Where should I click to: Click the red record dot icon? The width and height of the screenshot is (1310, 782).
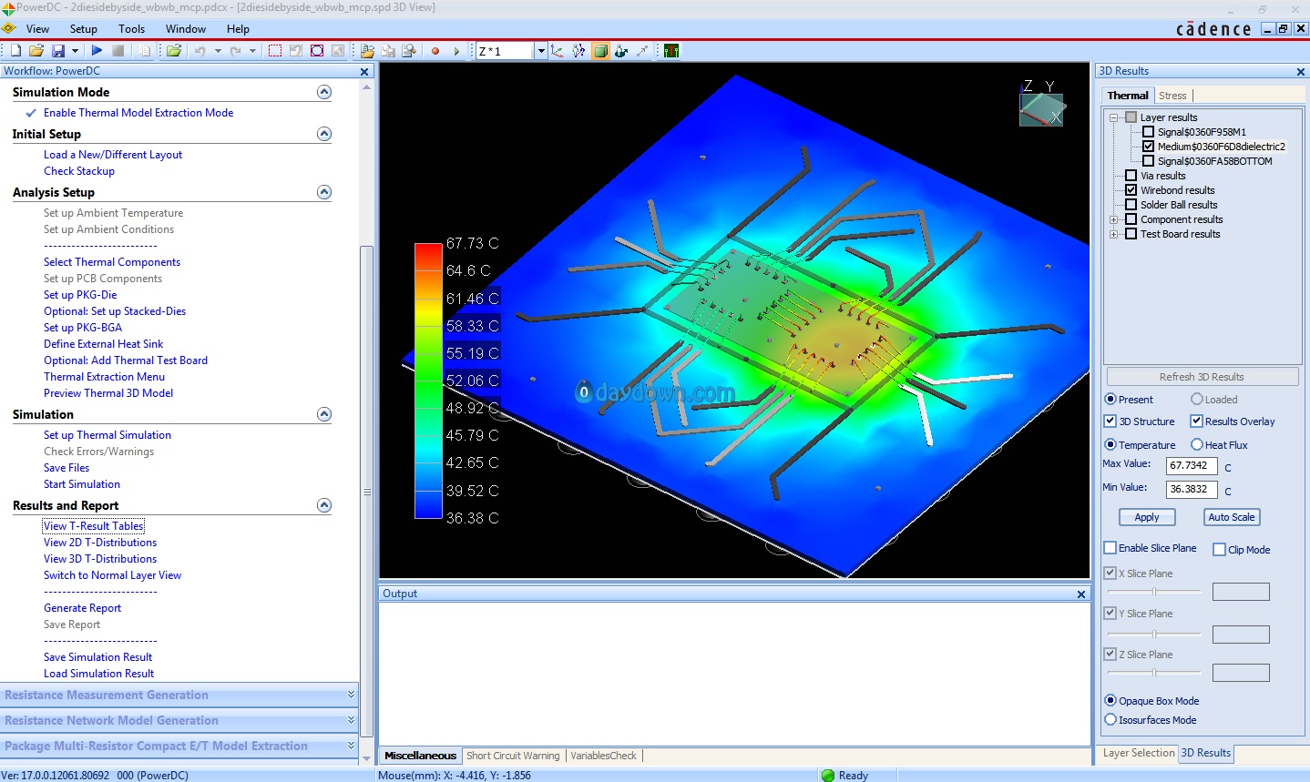coord(435,51)
